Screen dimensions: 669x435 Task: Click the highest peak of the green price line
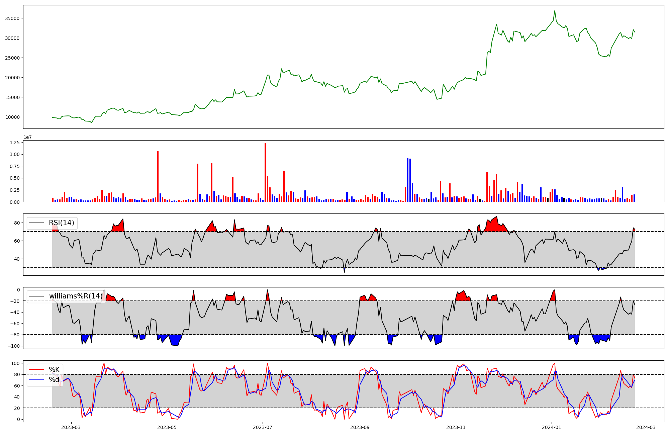555,11
